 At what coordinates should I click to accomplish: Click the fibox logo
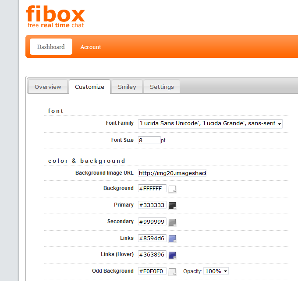point(55,16)
